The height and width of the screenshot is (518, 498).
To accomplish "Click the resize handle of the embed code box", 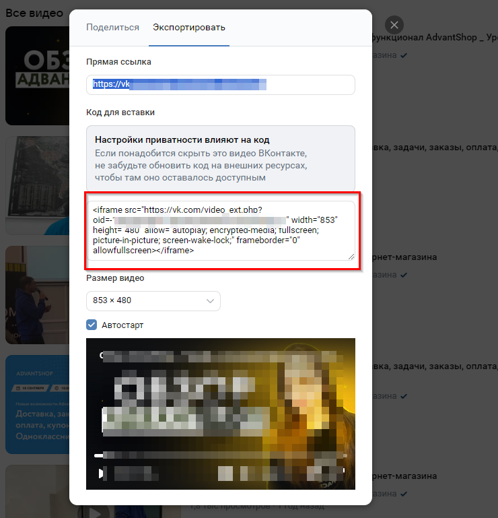I will [351, 256].
